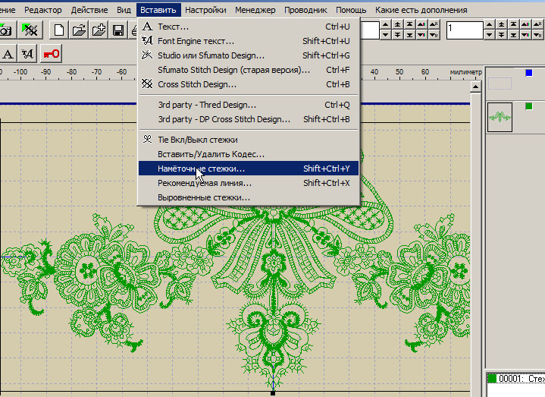545x397 pixels.
Task: Open the Менеджер menu
Action: tap(255, 10)
